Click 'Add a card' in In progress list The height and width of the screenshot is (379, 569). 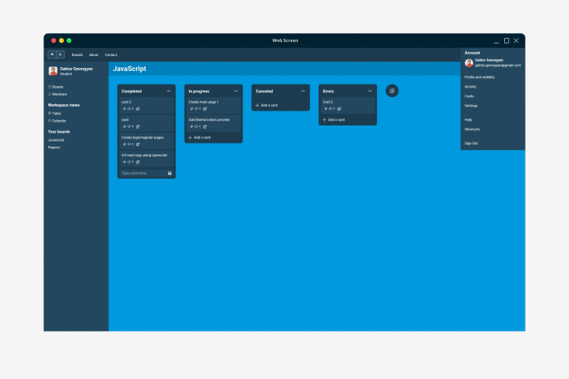pyautogui.click(x=199, y=137)
